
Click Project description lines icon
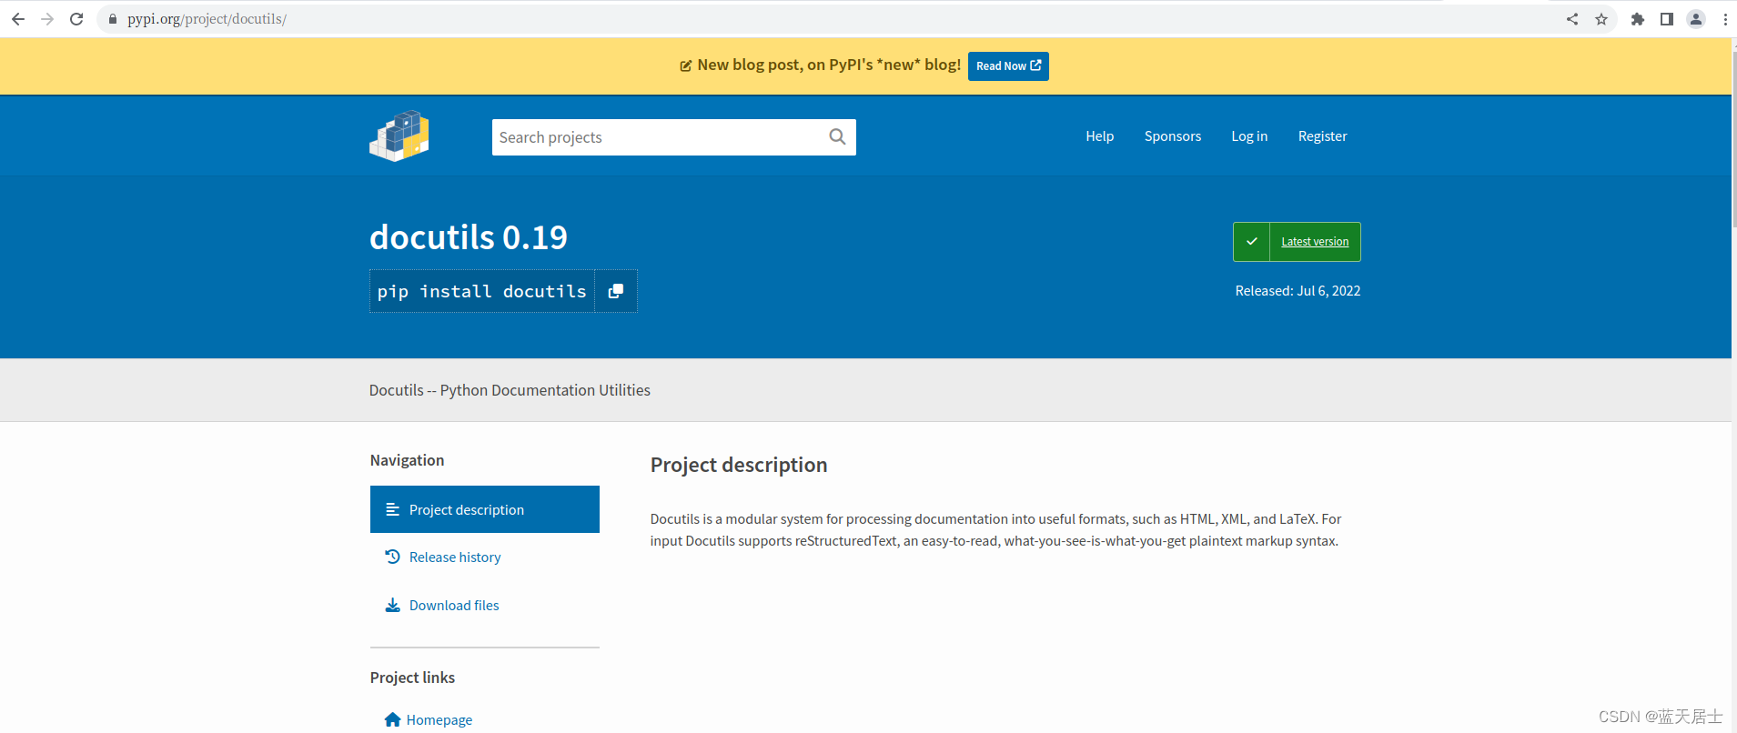click(x=392, y=509)
